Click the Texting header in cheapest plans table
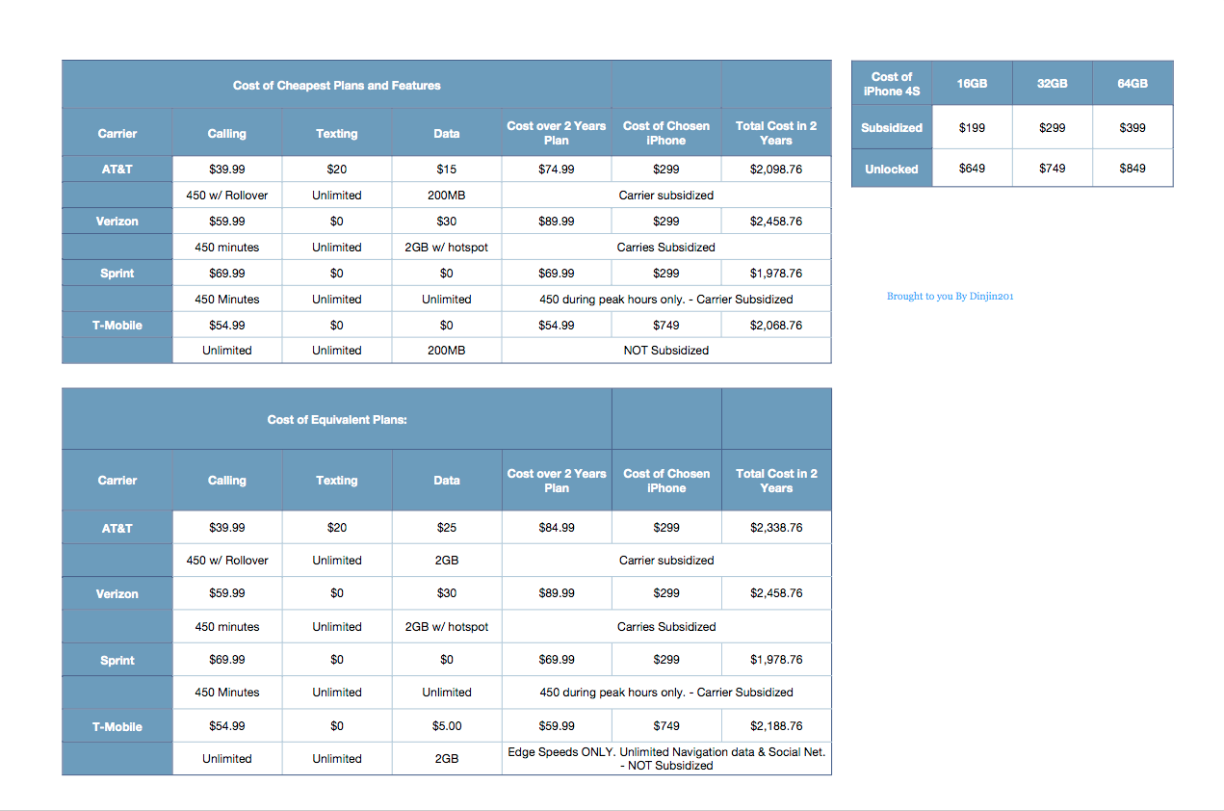This screenshot has height=811, width=1224. 337,134
